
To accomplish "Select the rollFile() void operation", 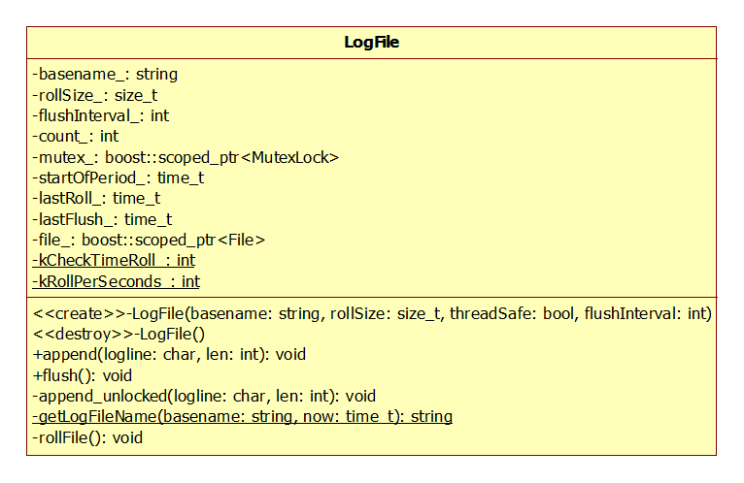I will (x=87, y=437).
